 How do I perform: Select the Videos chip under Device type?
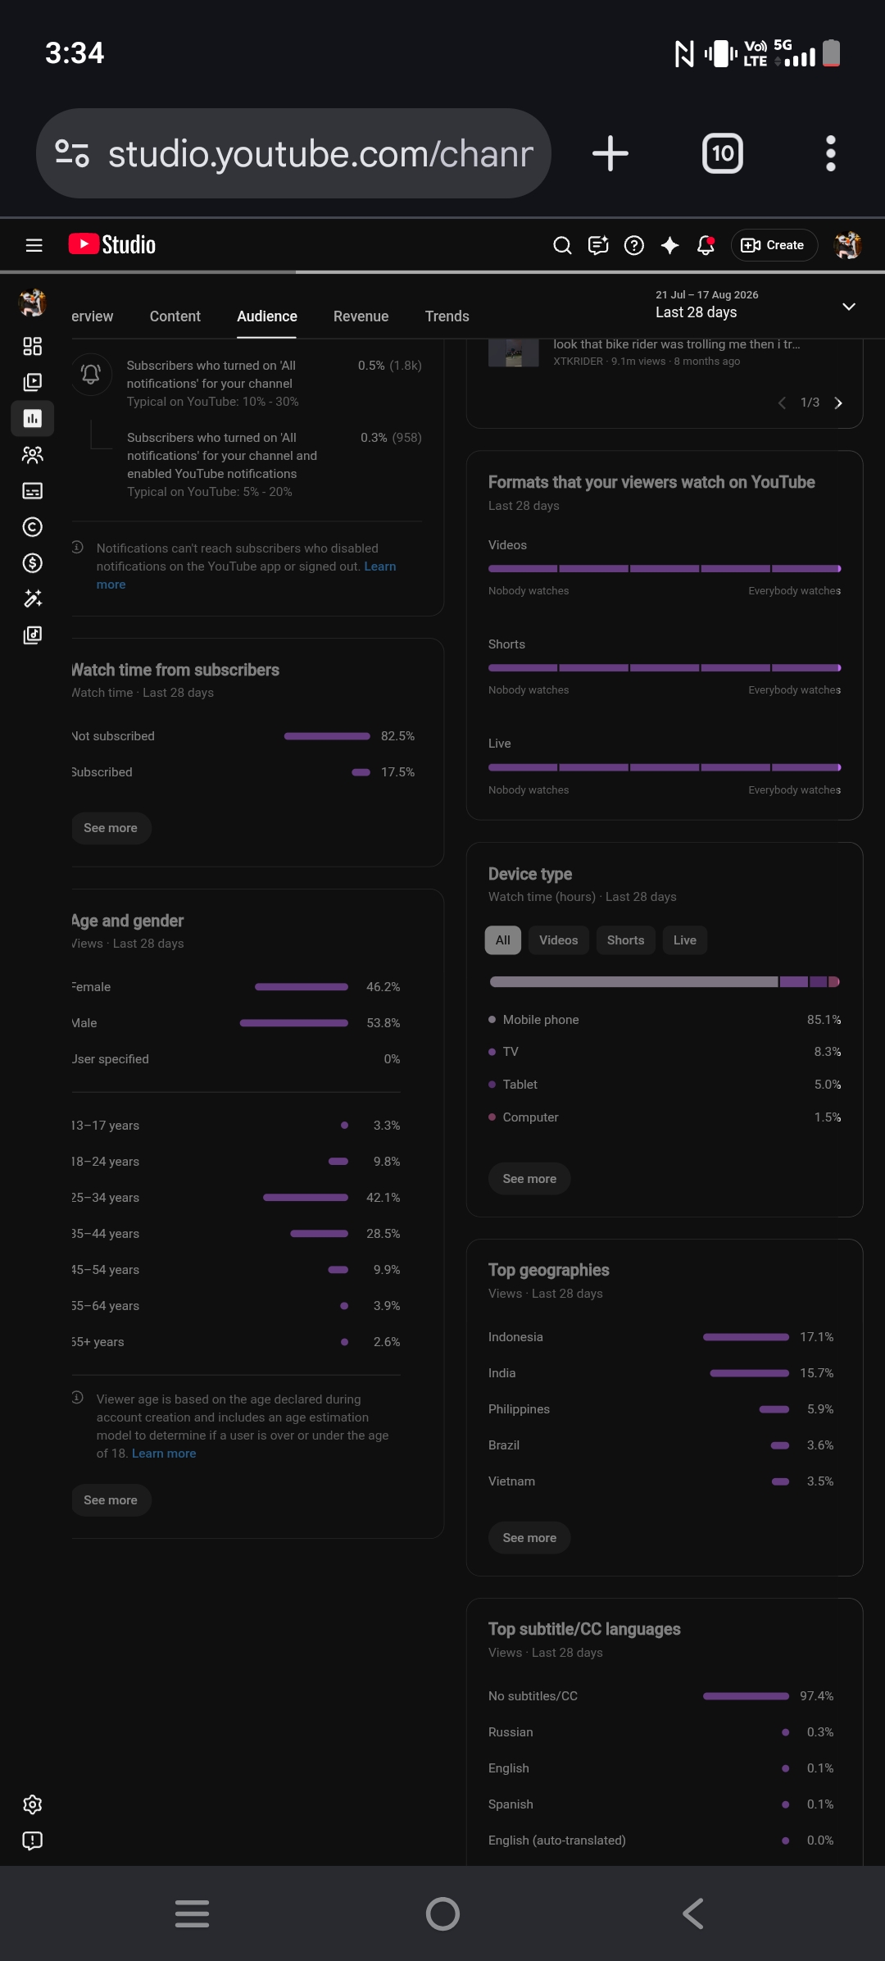pyautogui.click(x=559, y=940)
